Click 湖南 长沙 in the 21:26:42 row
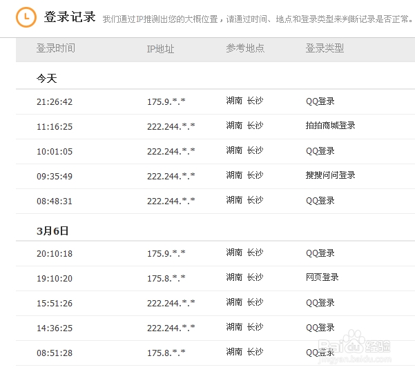415x374 pixels. 244,101
